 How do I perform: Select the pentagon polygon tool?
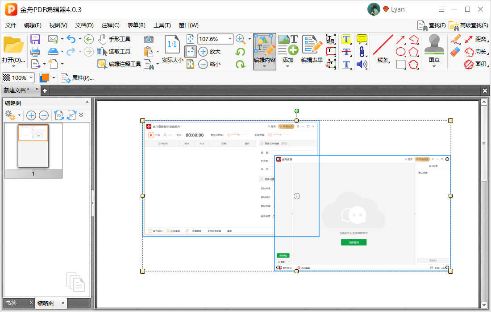pyautogui.click(x=413, y=52)
